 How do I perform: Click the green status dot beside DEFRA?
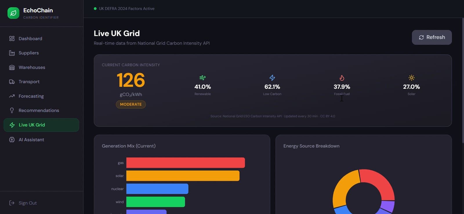pyautogui.click(x=95, y=9)
